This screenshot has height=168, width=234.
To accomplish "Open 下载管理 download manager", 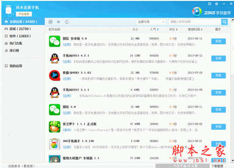I will 217,166.
